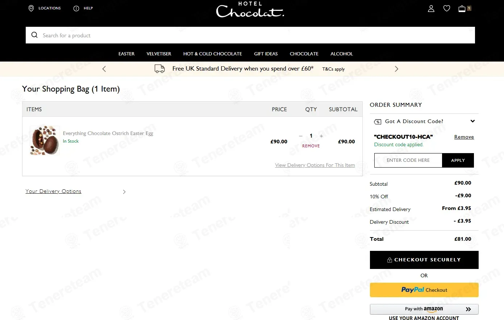Click the delivery truck icon in banner
The height and width of the screenshot is (320, 504).
click(160, 69)
